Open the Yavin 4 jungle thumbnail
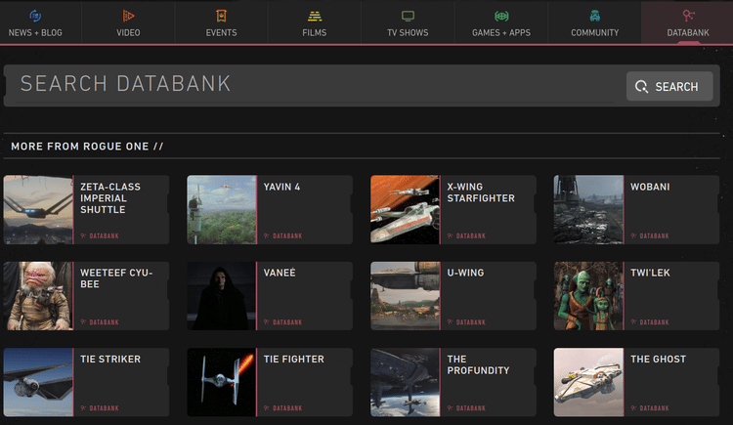The height and width of the screenshot is (425, 733). (x=222, y=209)
